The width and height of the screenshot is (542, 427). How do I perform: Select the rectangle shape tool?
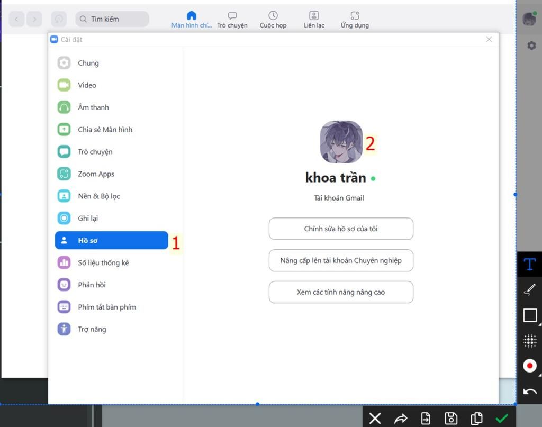point(530,315)
